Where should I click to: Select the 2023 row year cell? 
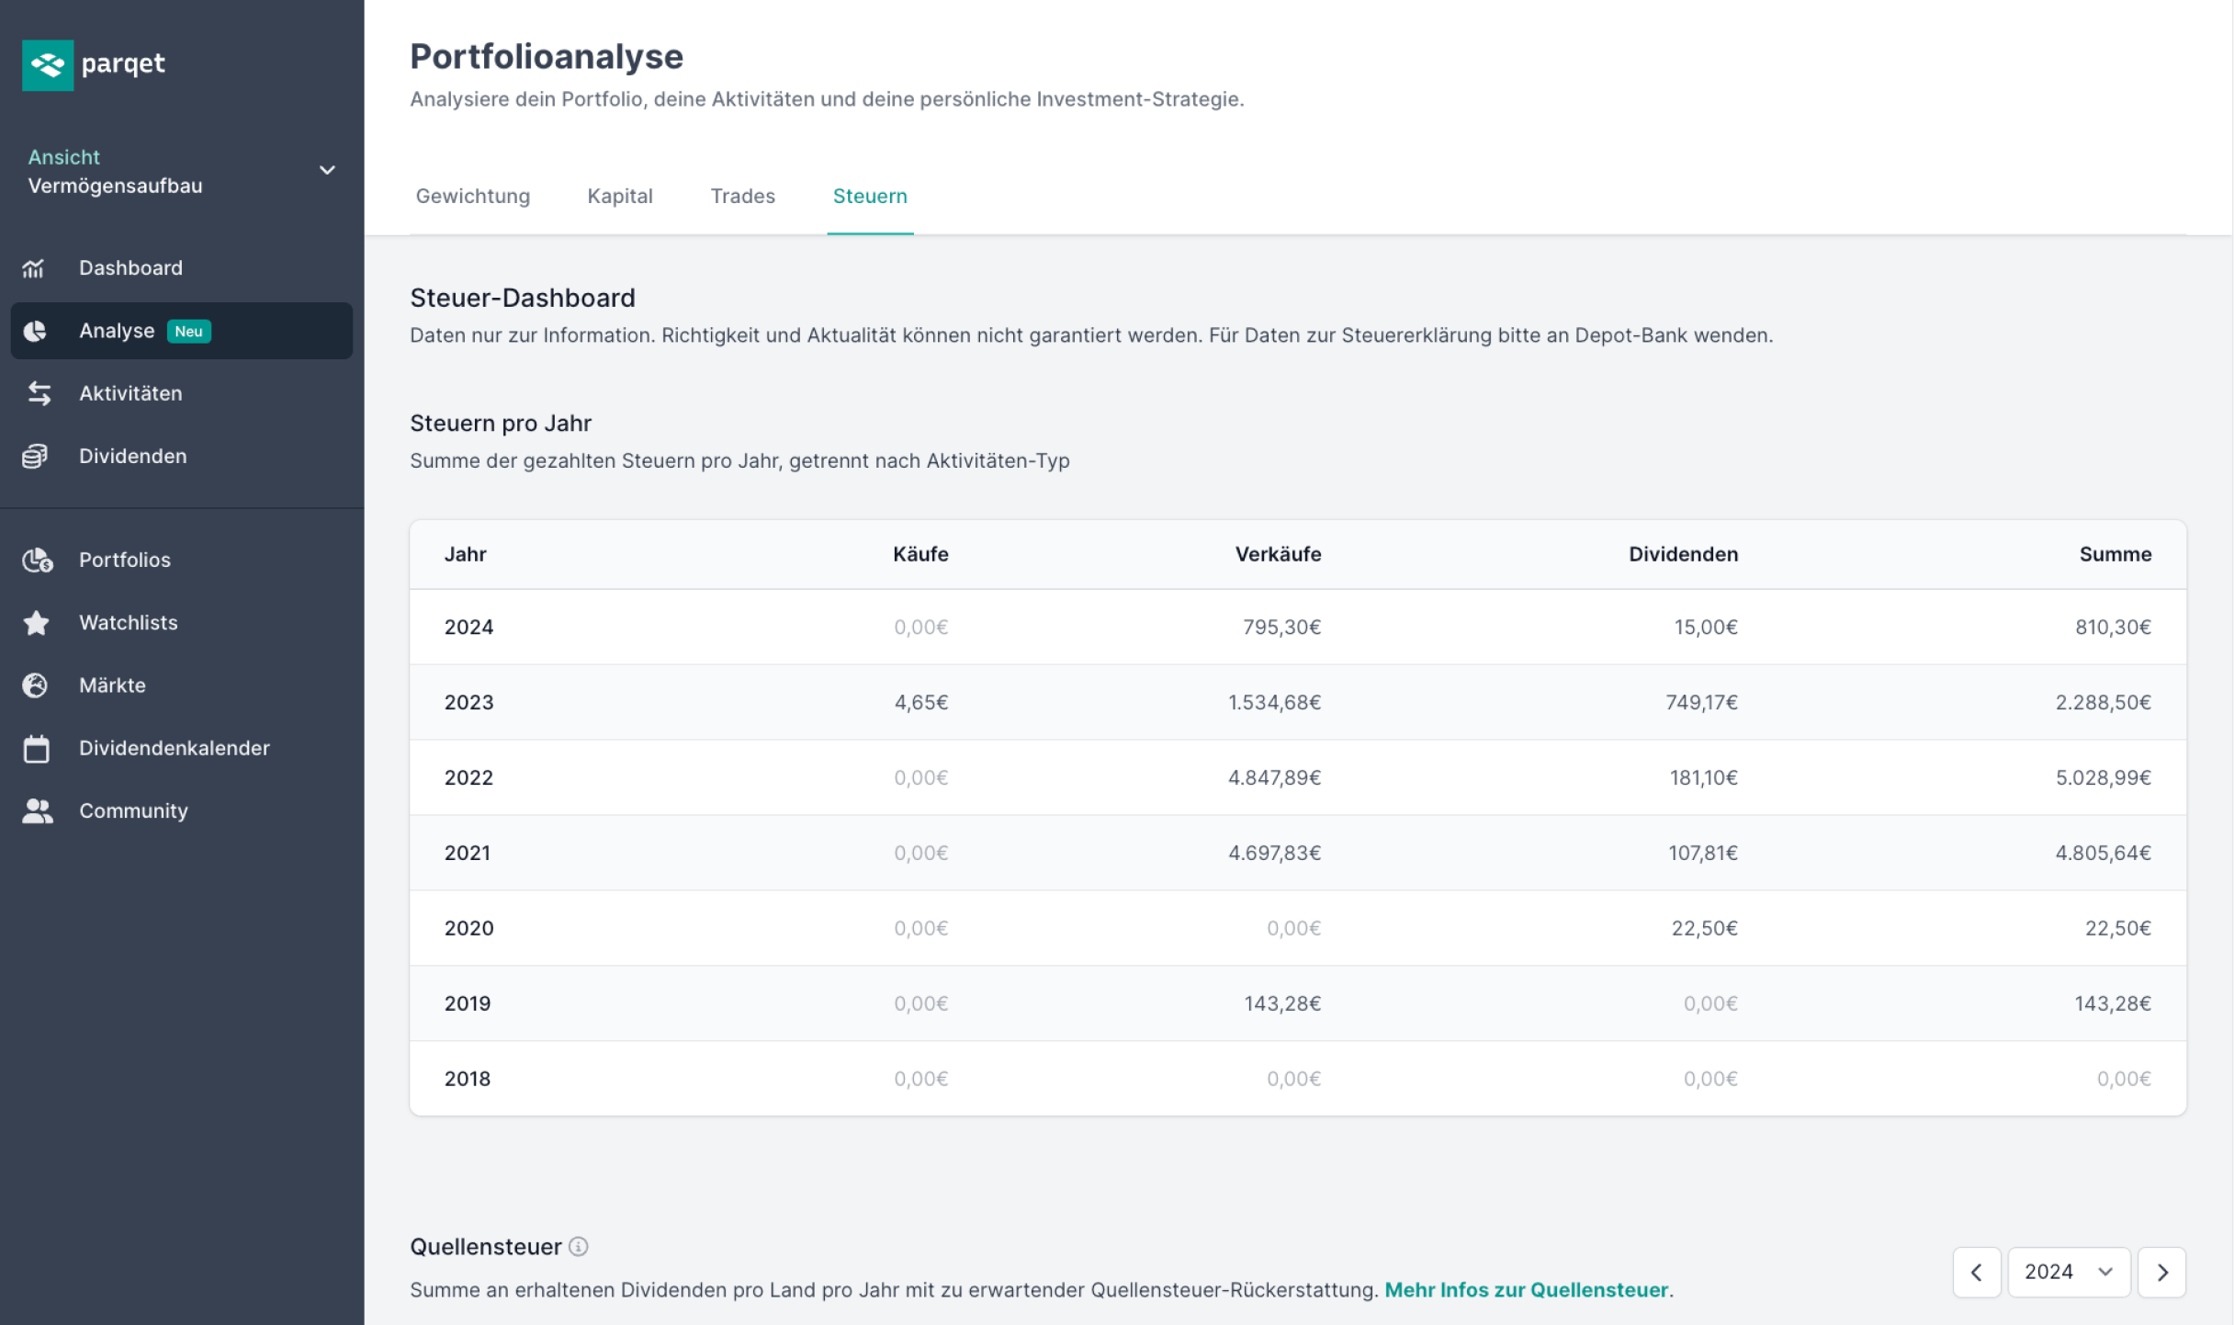coord(468,702)
